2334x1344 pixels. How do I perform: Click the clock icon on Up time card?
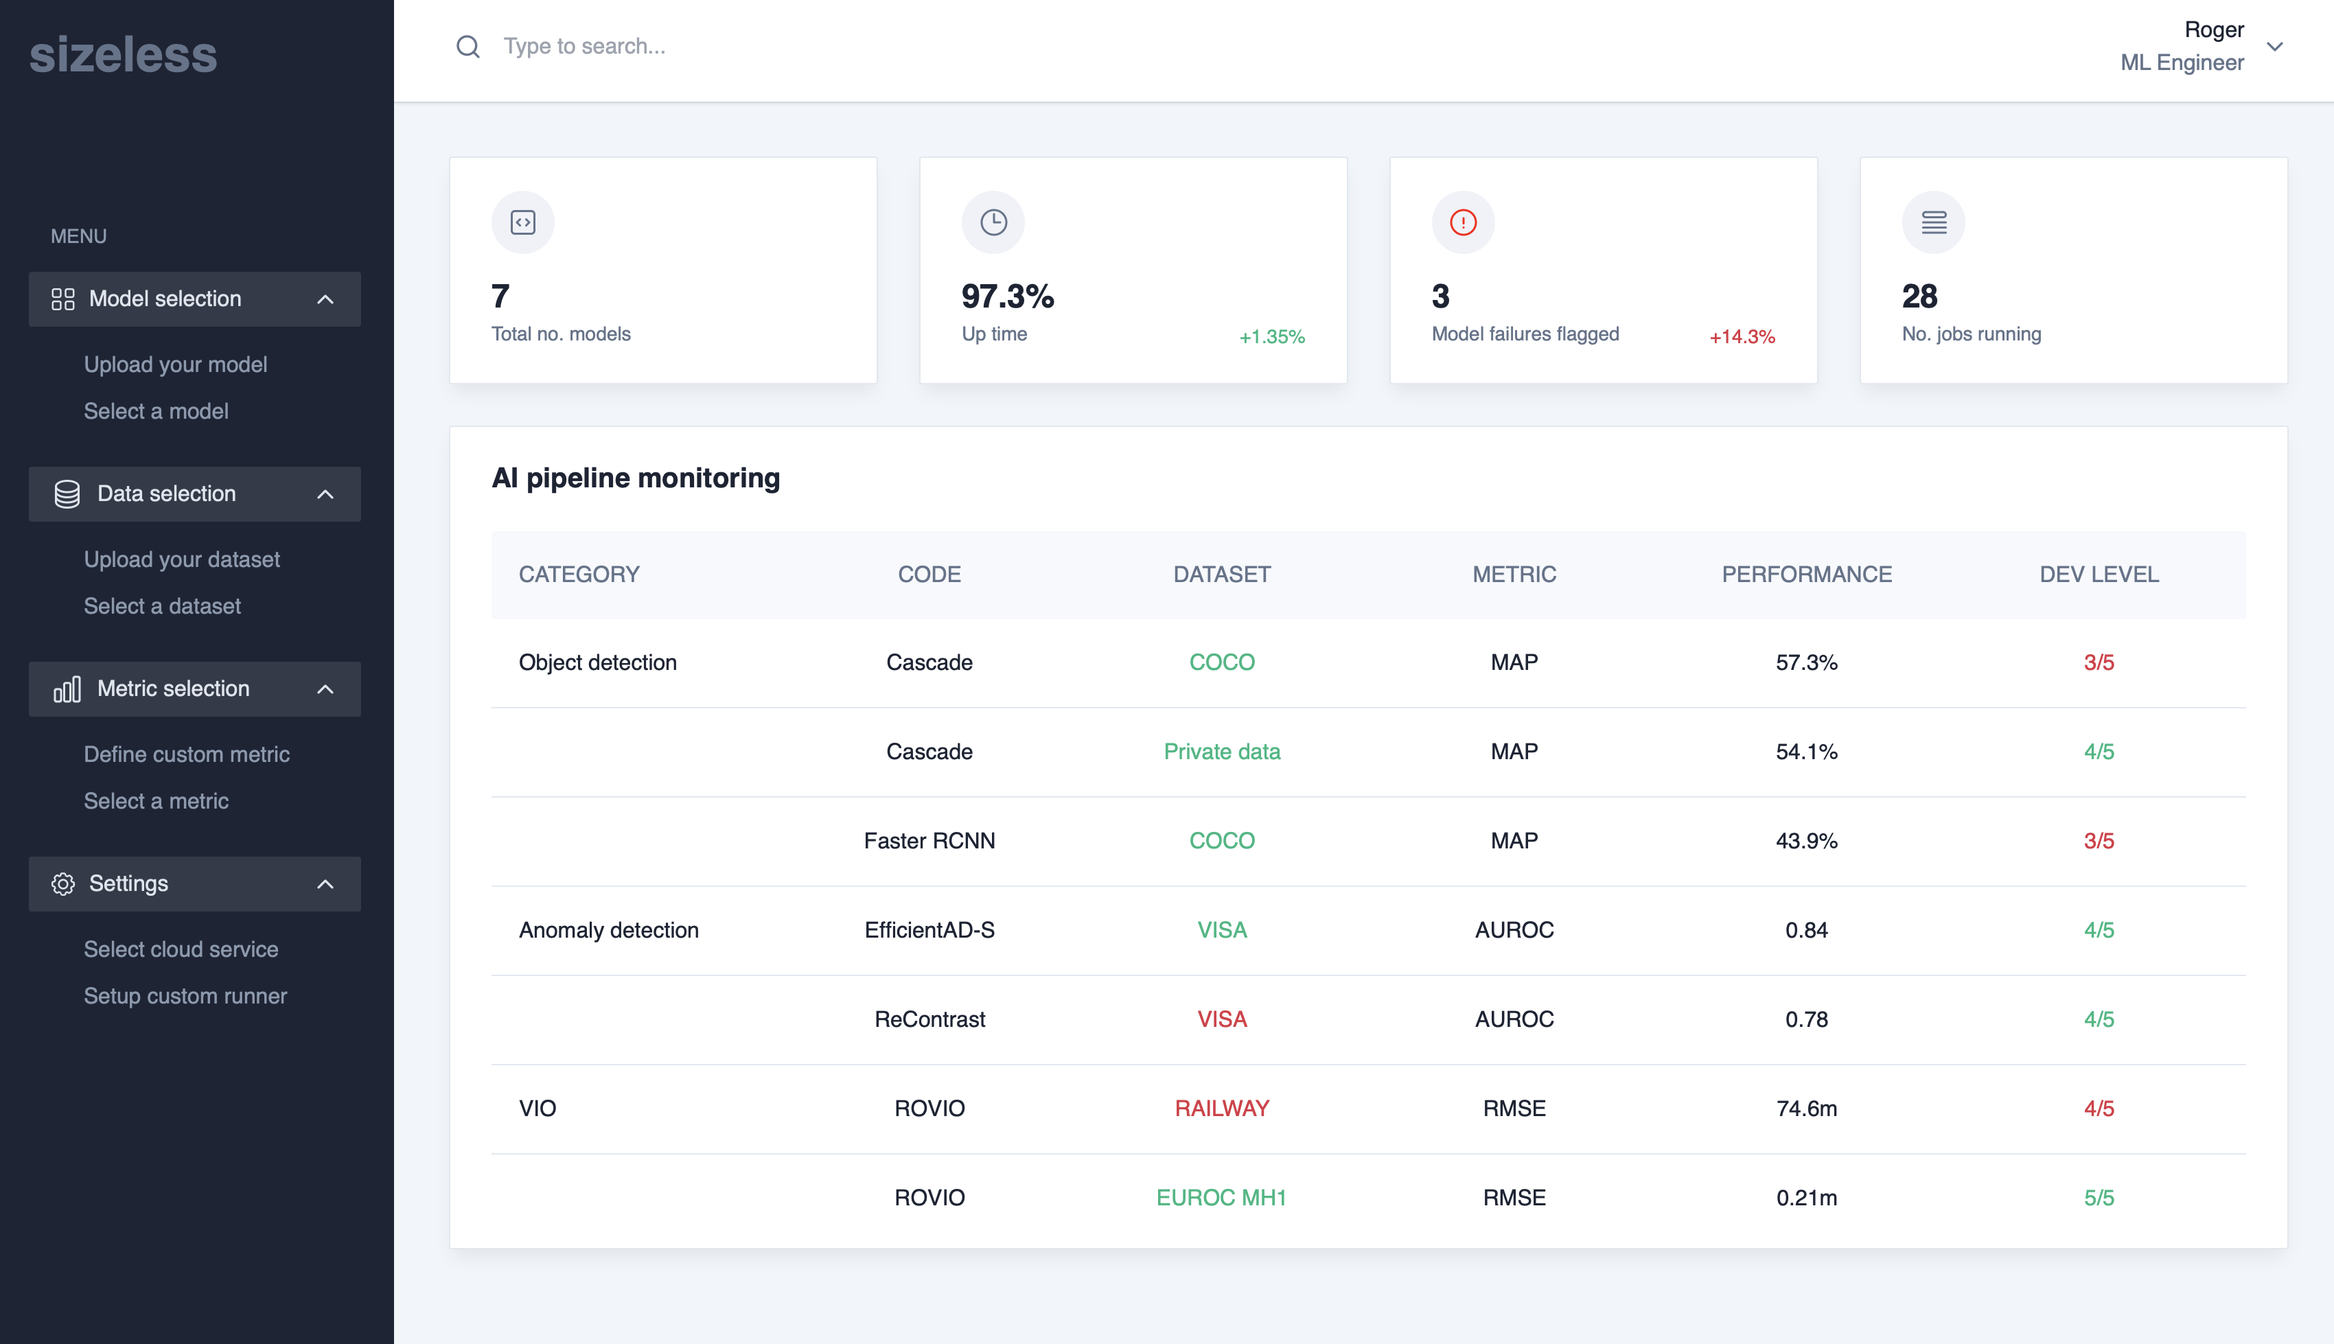coord(993,222)
